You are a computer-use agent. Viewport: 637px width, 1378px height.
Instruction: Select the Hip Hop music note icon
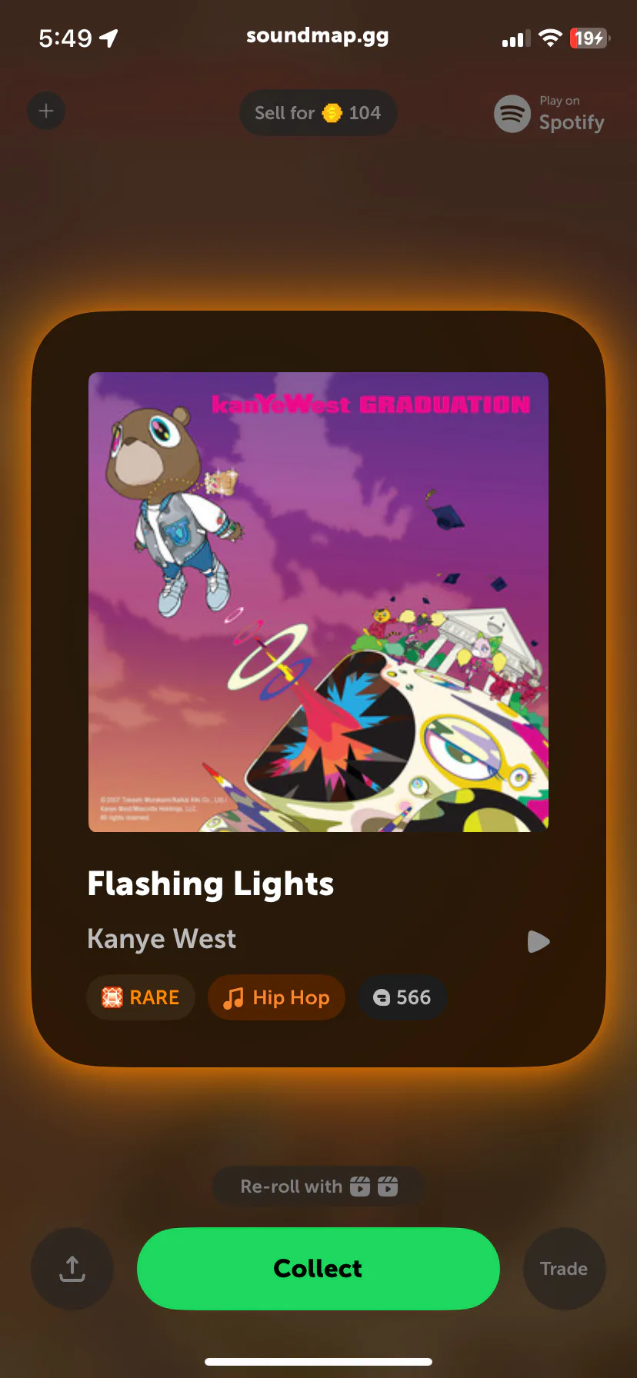233,997
